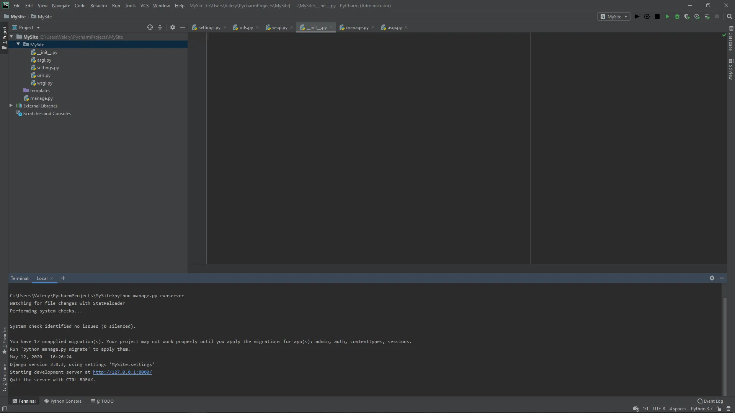Image resolution: width=735 pixels, height=413 pixels.
Task: Click the green Run button
Action: [667, 16]
